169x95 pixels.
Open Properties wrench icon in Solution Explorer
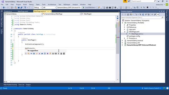[155, 15]
